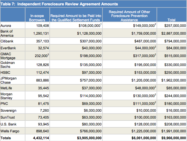187x141 pixels.
Task: Click GMAC Mortgage assistance amount $317,000,000
Action: [144, 56]
